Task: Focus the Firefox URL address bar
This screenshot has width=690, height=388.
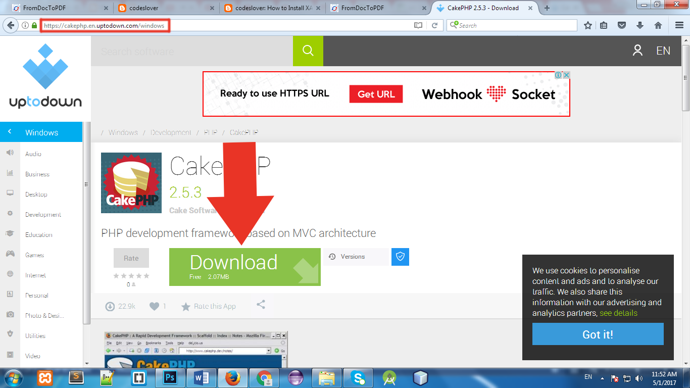Action: 225,25
